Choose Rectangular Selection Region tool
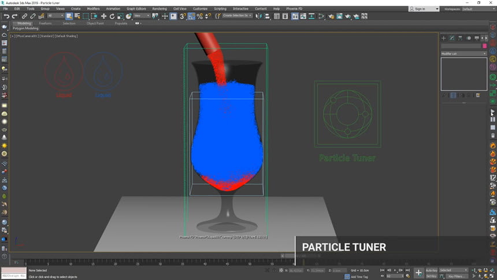This screenshot has width=497, height=280. tap(86, 16)
